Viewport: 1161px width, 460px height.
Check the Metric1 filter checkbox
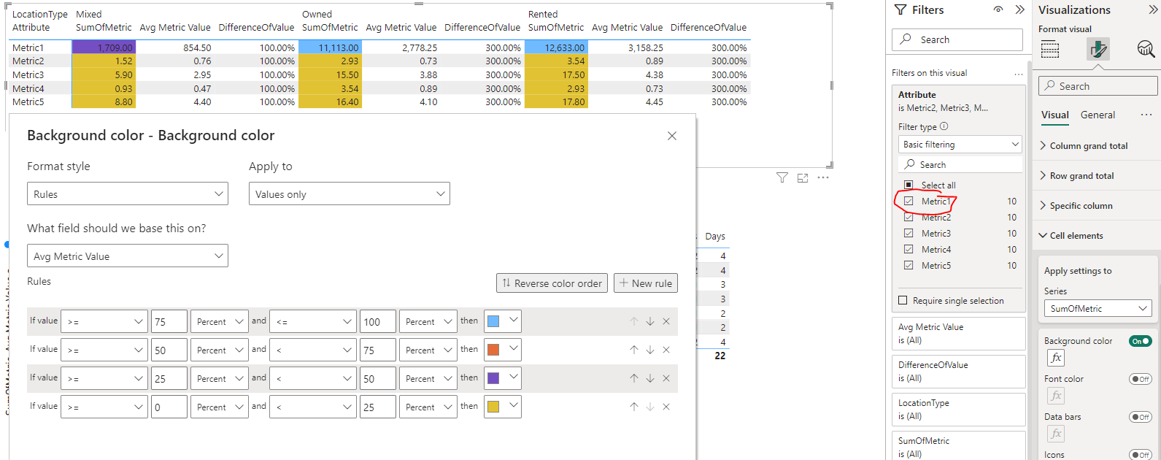pos(909,201)
